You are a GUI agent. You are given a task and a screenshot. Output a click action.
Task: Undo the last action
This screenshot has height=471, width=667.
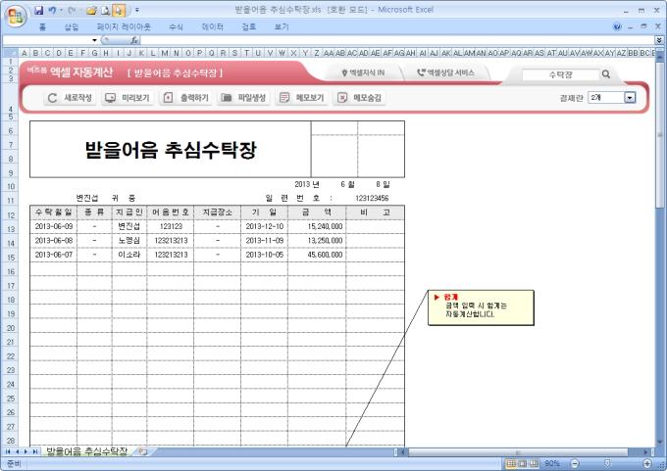[x=52, y=10]
